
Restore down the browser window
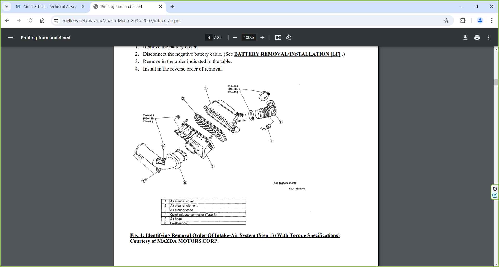pyautogui.click(x=476, y=6)
